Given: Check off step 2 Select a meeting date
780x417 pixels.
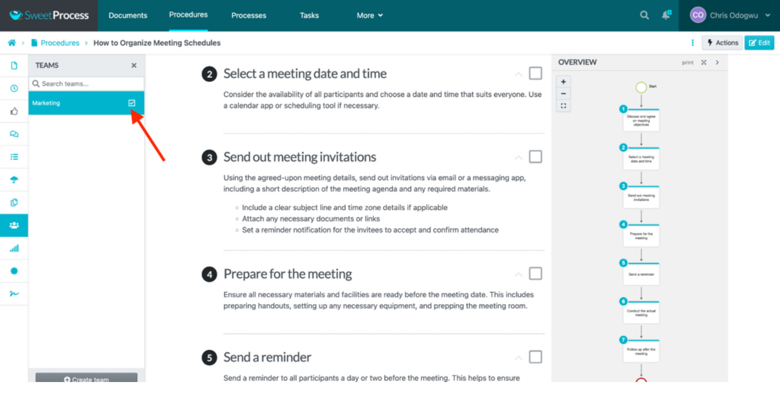Looking at the screenshot, I should [x=535, y=73].
